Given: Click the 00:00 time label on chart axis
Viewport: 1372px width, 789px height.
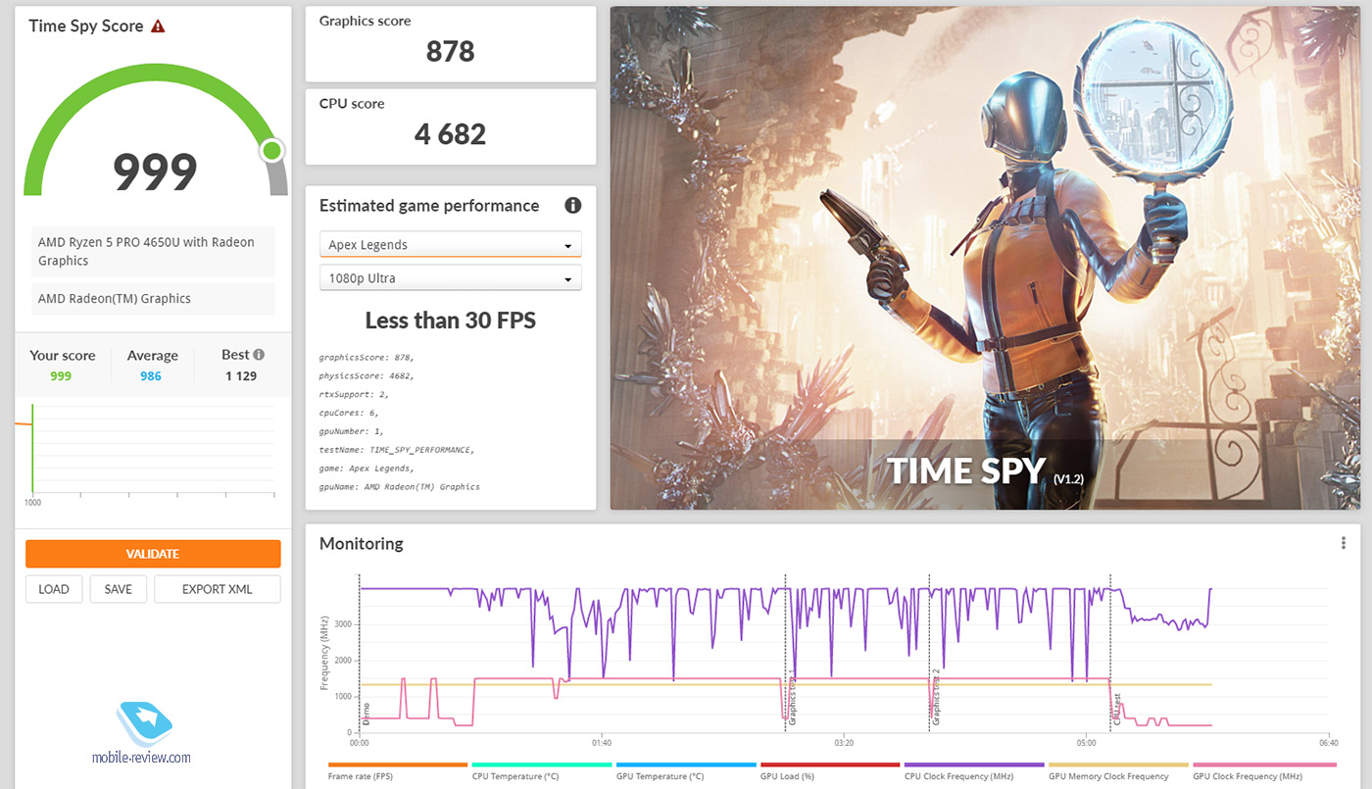Looking at the screenshot, I should pos(360,743).
